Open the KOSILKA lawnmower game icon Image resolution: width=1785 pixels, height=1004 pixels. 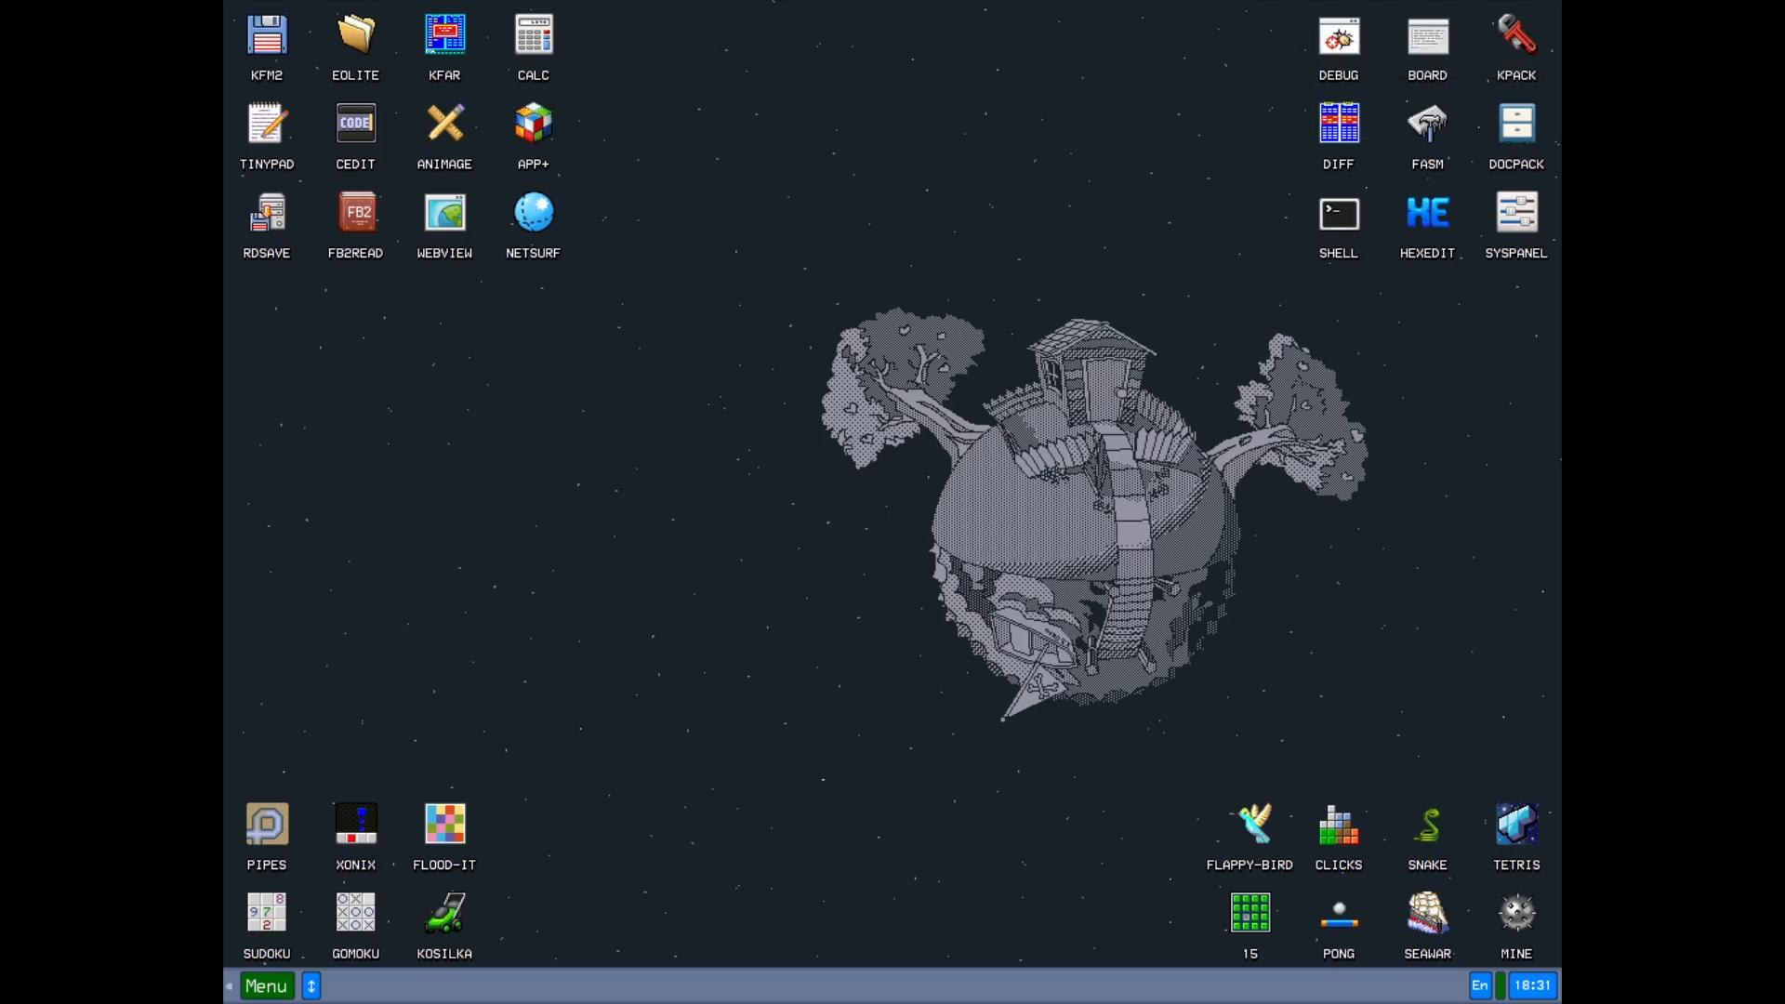point(444,914)
